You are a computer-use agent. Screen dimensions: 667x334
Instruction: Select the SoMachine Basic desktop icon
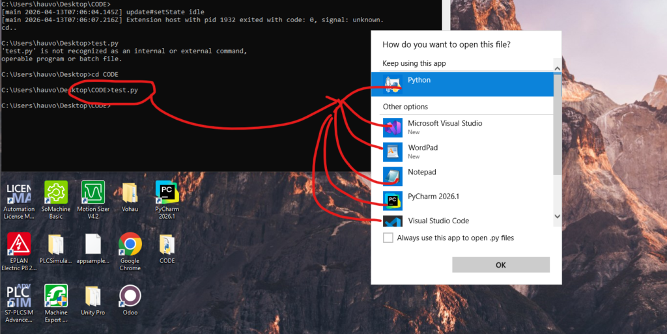coord(56,193)
